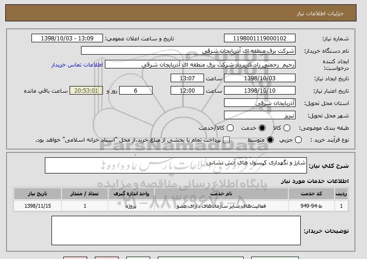Image resolution: width=367 pixels, height=259 pixels.
Task: Click the جزئیات اطلاعات نیاز header title
Action: point(320,13)
